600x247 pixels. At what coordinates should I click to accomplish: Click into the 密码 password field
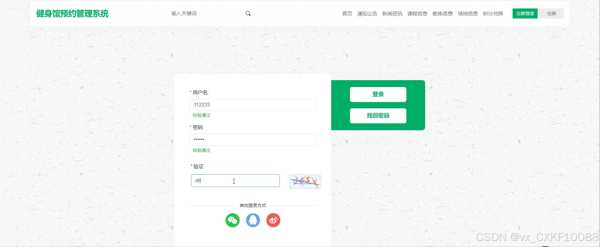[253, 140]
